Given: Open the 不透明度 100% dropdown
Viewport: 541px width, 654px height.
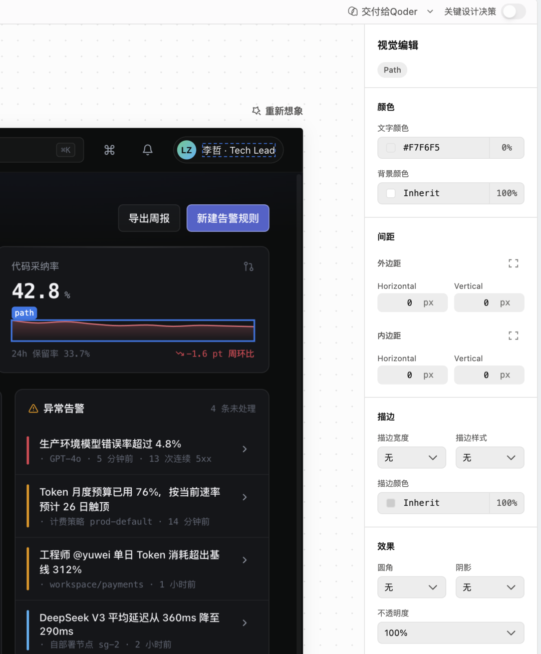Looking at the screenshot, I should (x=451, y=633).
